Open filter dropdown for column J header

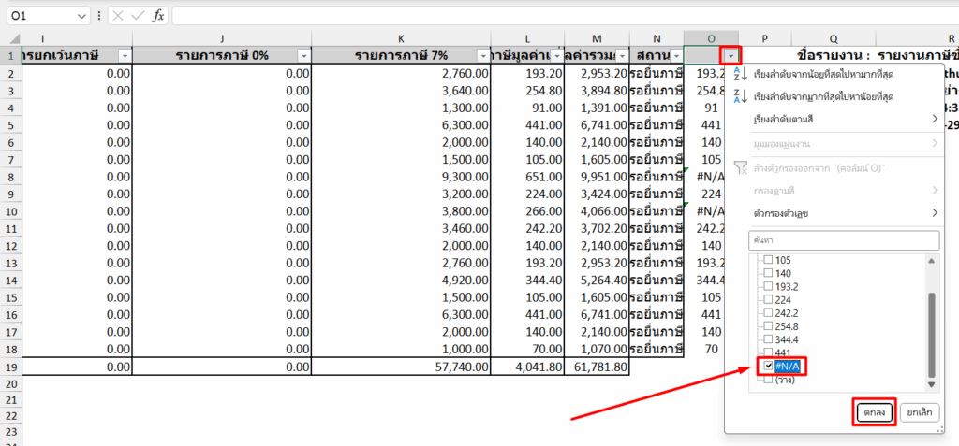[301, 56]
